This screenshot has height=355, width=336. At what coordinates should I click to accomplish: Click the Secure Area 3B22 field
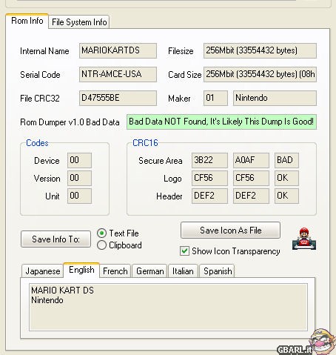[x=209, y=160]
